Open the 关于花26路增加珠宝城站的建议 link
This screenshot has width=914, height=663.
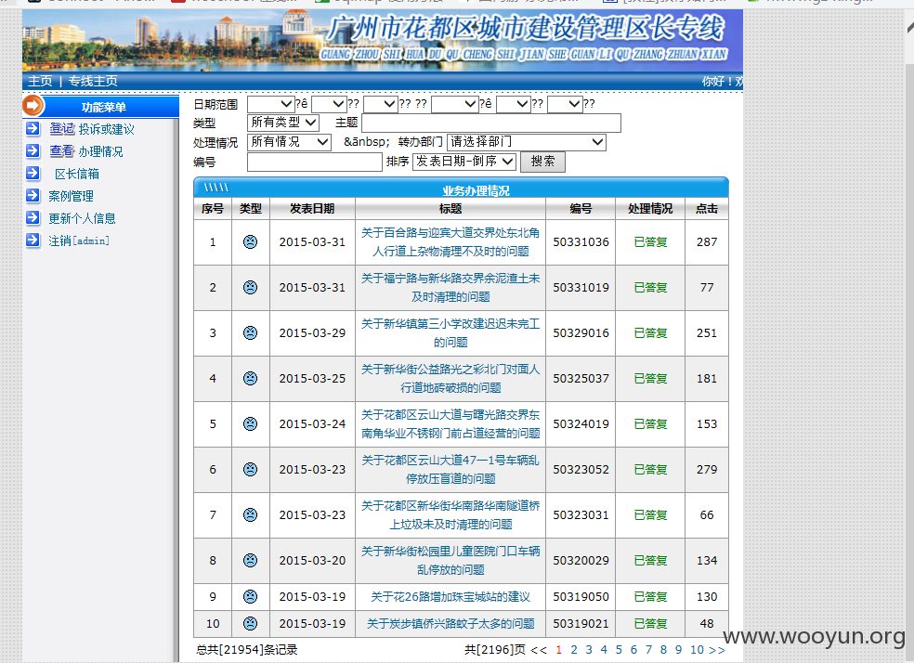[x=450, y=596]
